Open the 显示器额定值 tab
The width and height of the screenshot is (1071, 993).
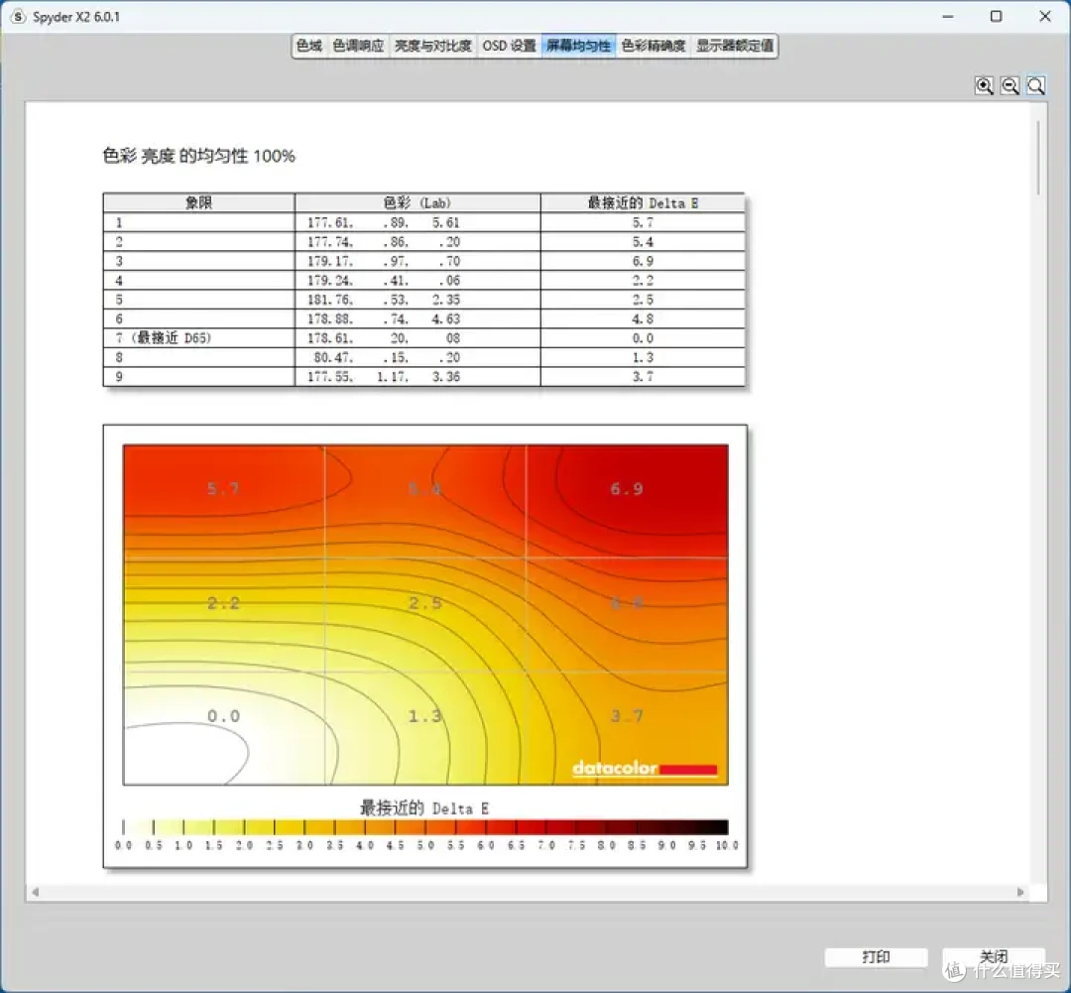point(735,46)
